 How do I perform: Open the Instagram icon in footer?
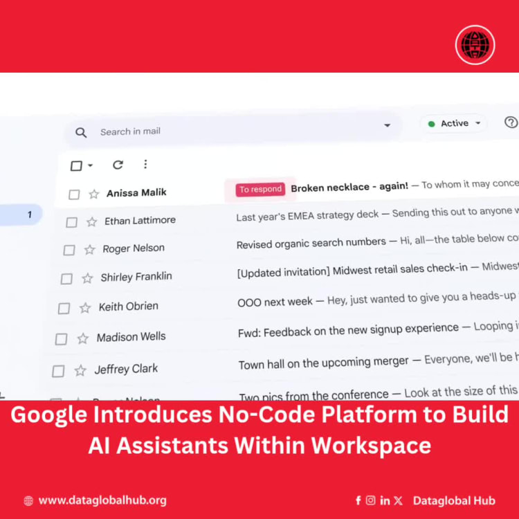click(x=370, y=500)
